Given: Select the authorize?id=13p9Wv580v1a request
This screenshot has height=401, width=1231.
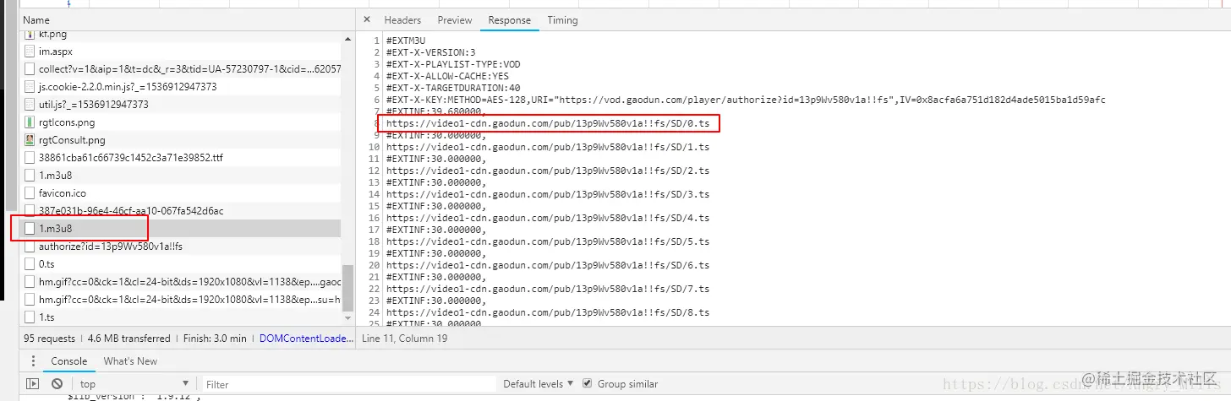Looking at the screenshot, I should [181, 247].
